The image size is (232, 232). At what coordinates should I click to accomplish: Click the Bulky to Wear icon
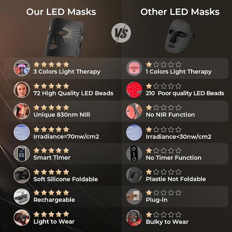(134, 218)
